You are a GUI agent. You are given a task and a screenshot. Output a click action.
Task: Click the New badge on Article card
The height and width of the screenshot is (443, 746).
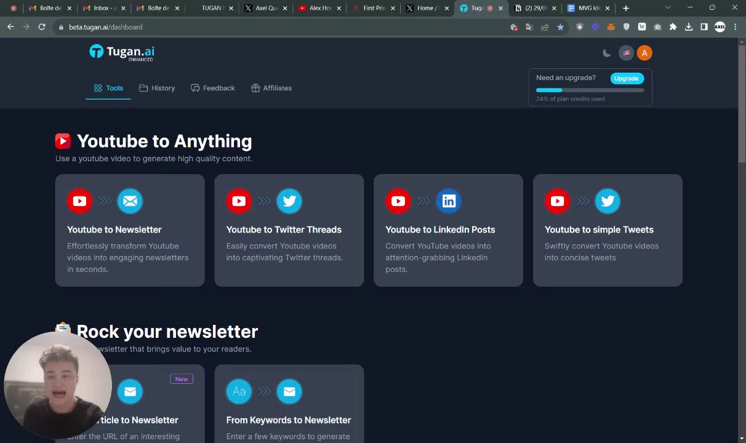pyautogui.click(x=182, y=379)
